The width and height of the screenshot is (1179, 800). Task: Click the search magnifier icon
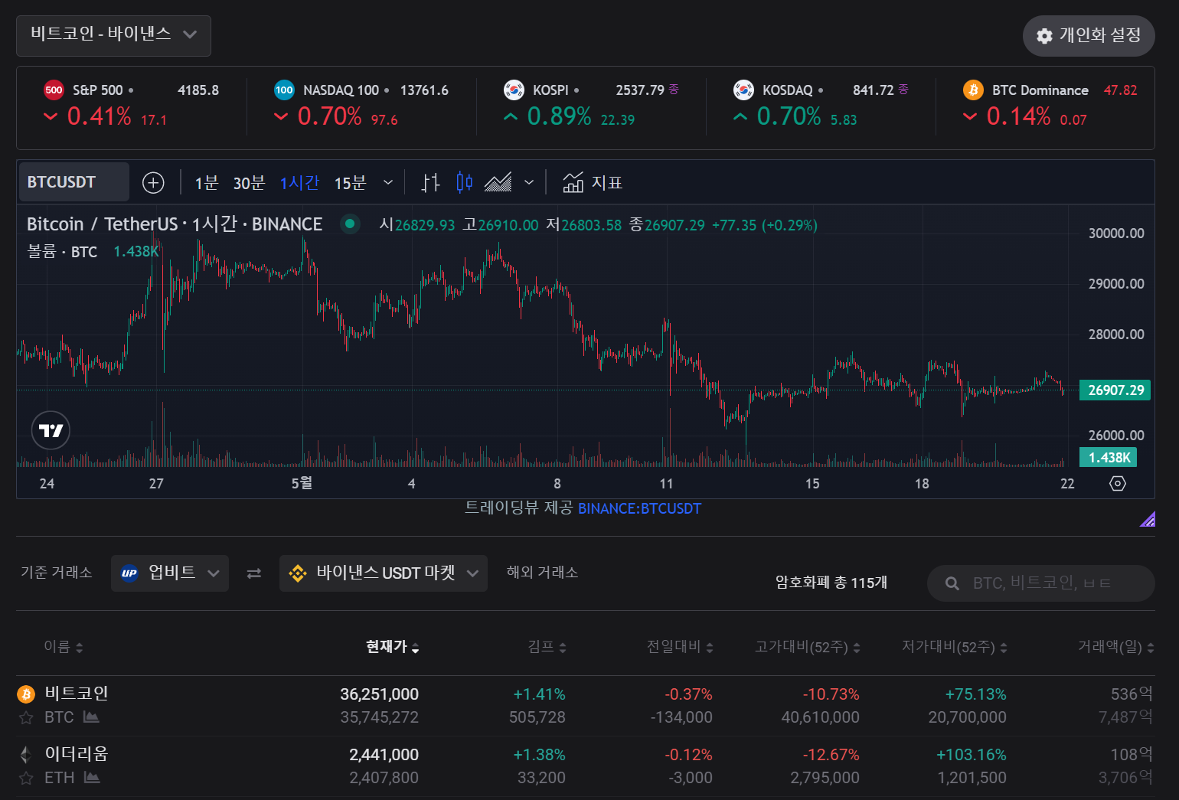click(x=952, y=583)
